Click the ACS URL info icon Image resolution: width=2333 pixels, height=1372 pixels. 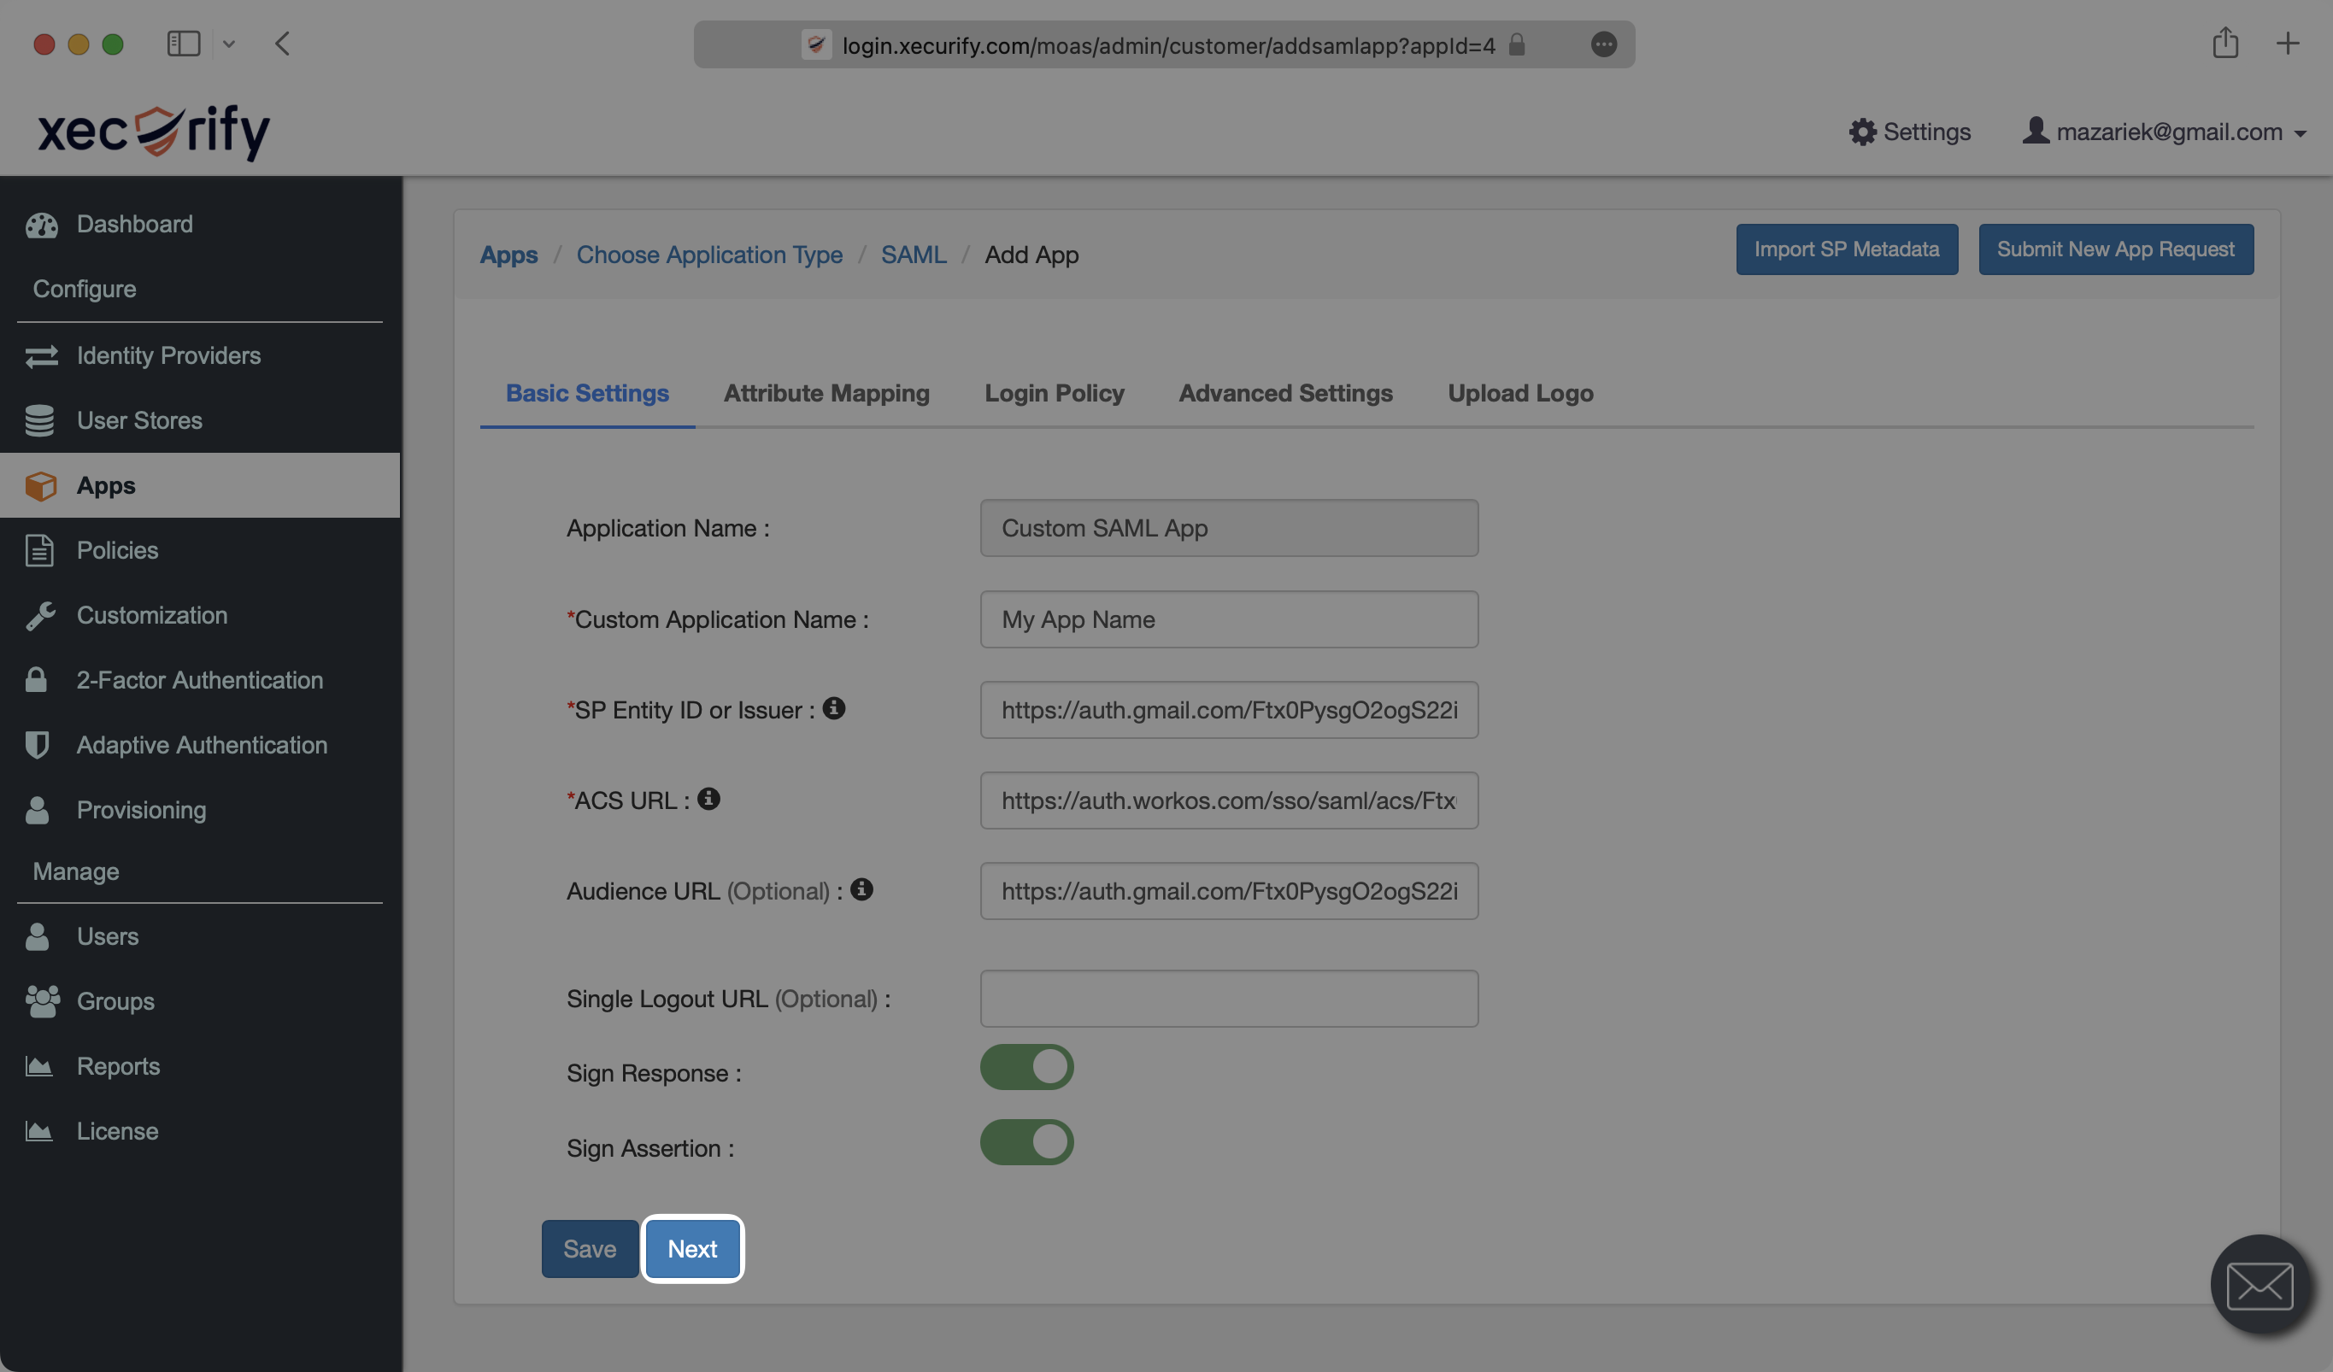coord(708,799)
